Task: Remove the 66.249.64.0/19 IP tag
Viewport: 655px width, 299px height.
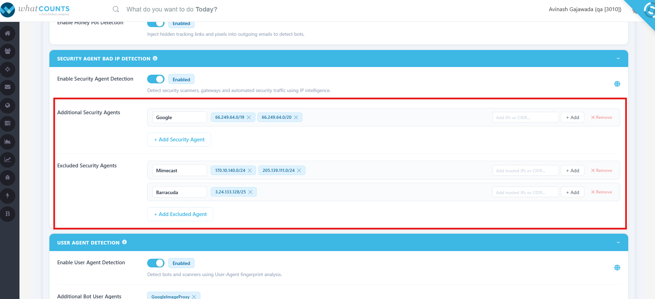Action: [249, 117]
